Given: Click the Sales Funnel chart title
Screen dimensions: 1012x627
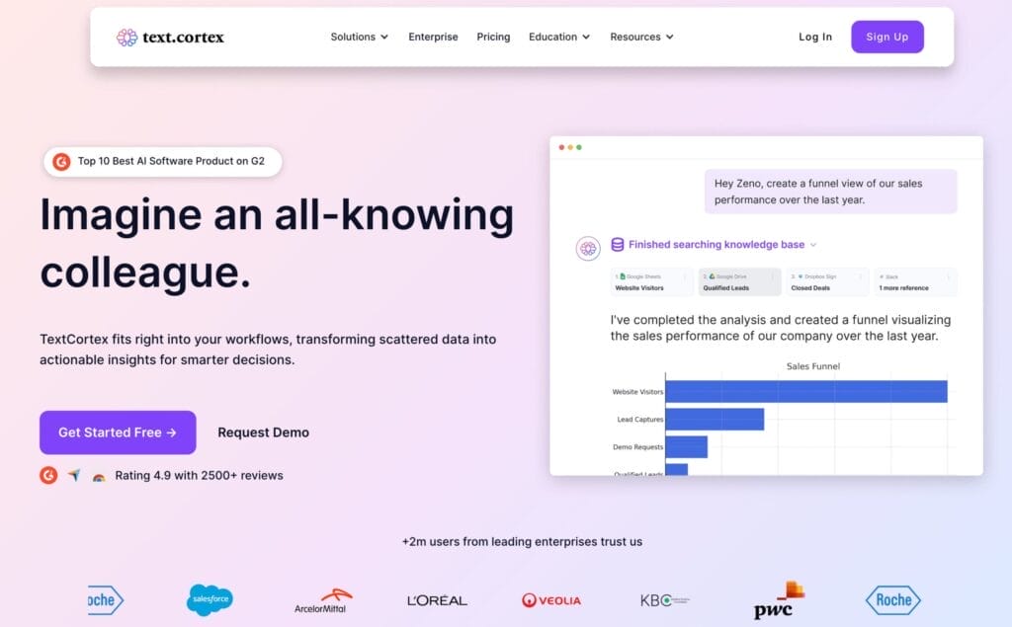Looking at the screenshot, I should pos(813,366).
